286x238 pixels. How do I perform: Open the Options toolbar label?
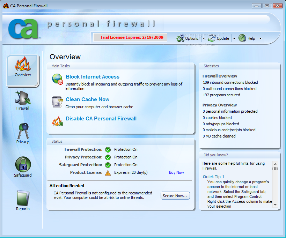[x=191, y=38]
